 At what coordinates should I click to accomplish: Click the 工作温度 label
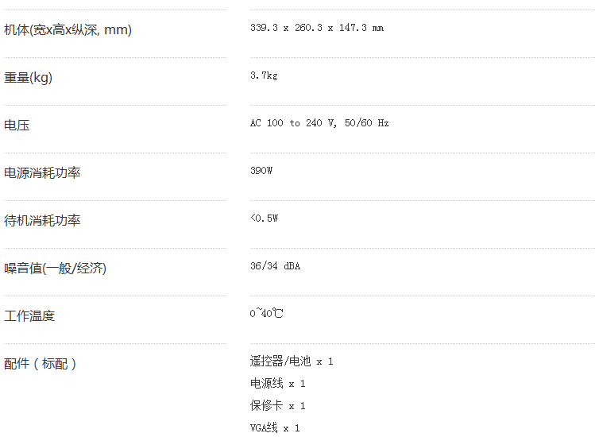pyautogui.click(x=29, y=316)
